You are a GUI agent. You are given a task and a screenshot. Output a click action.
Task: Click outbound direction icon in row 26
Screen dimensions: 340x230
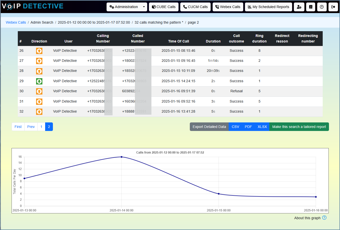click(39, 51)
